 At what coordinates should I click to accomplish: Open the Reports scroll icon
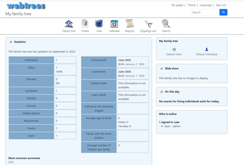click(x=130, y=24)
